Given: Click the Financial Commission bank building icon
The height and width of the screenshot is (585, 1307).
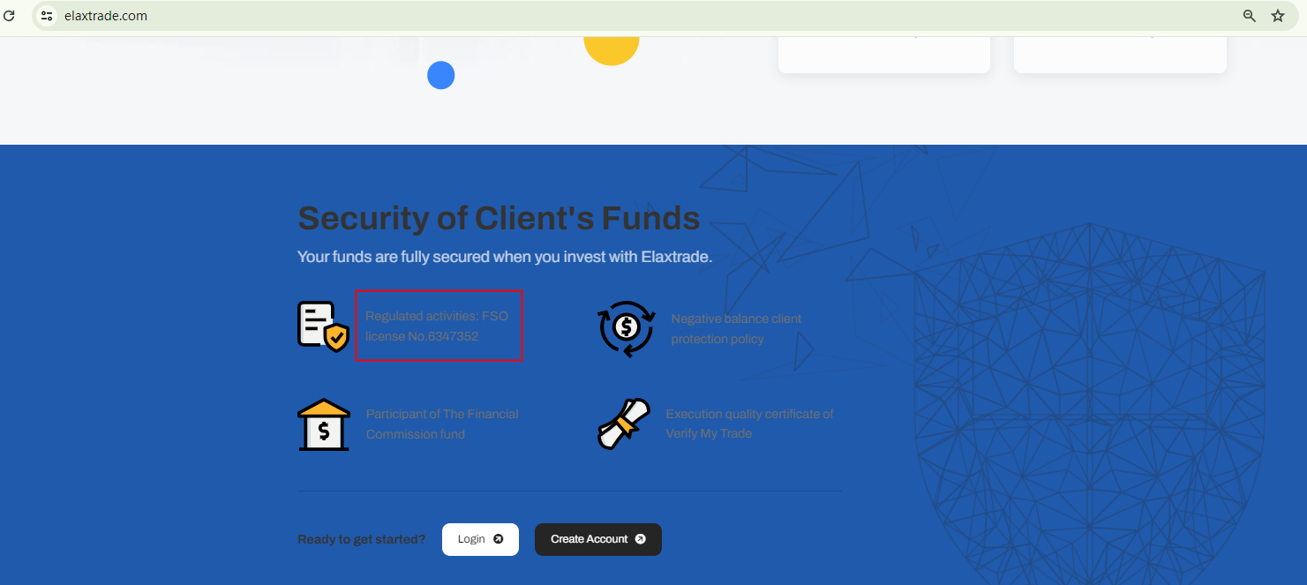Looking at the screenshot, I should click(x=323, y=424).
